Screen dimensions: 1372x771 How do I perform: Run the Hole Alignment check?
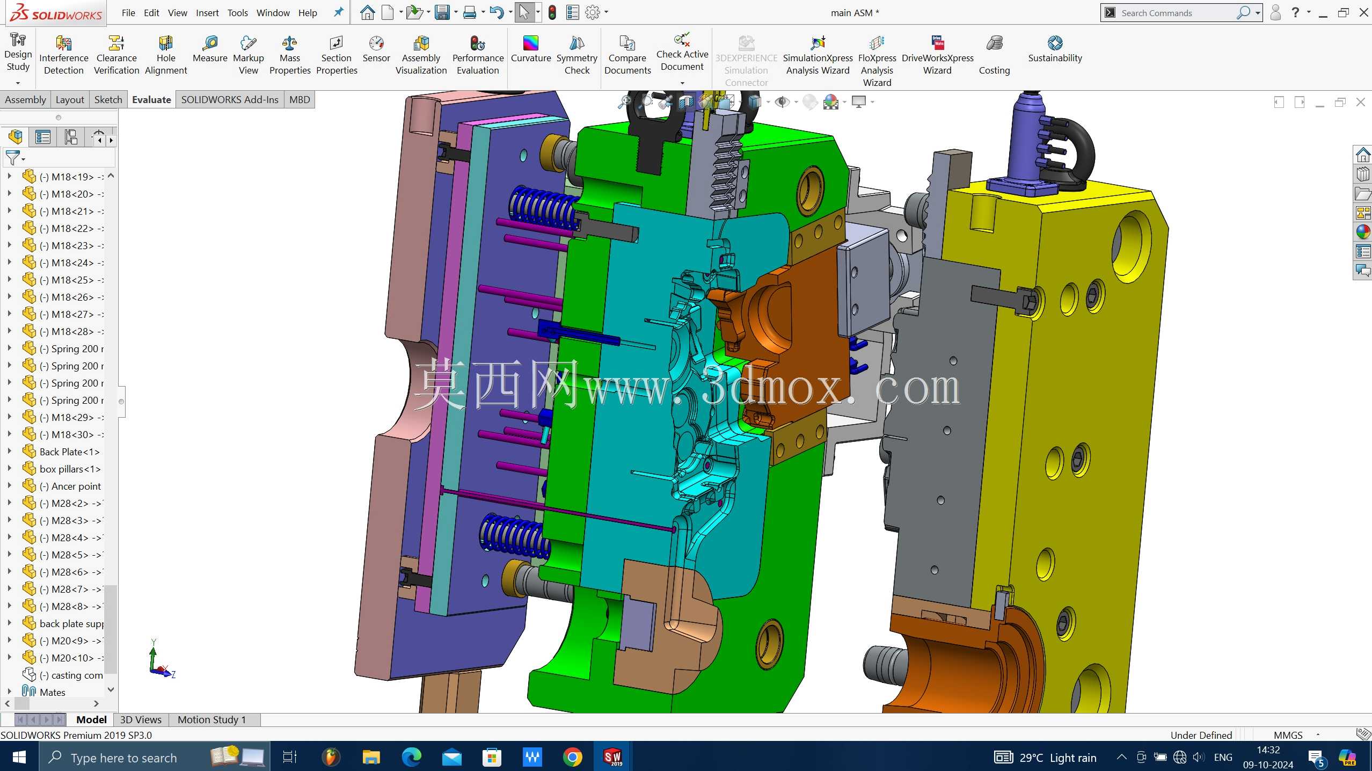click(x=166, y=56)
